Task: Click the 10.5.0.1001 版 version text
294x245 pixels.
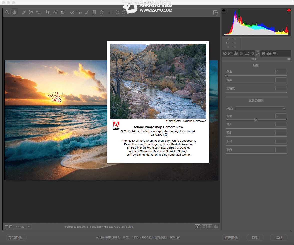Action: (x=158, y=135)
